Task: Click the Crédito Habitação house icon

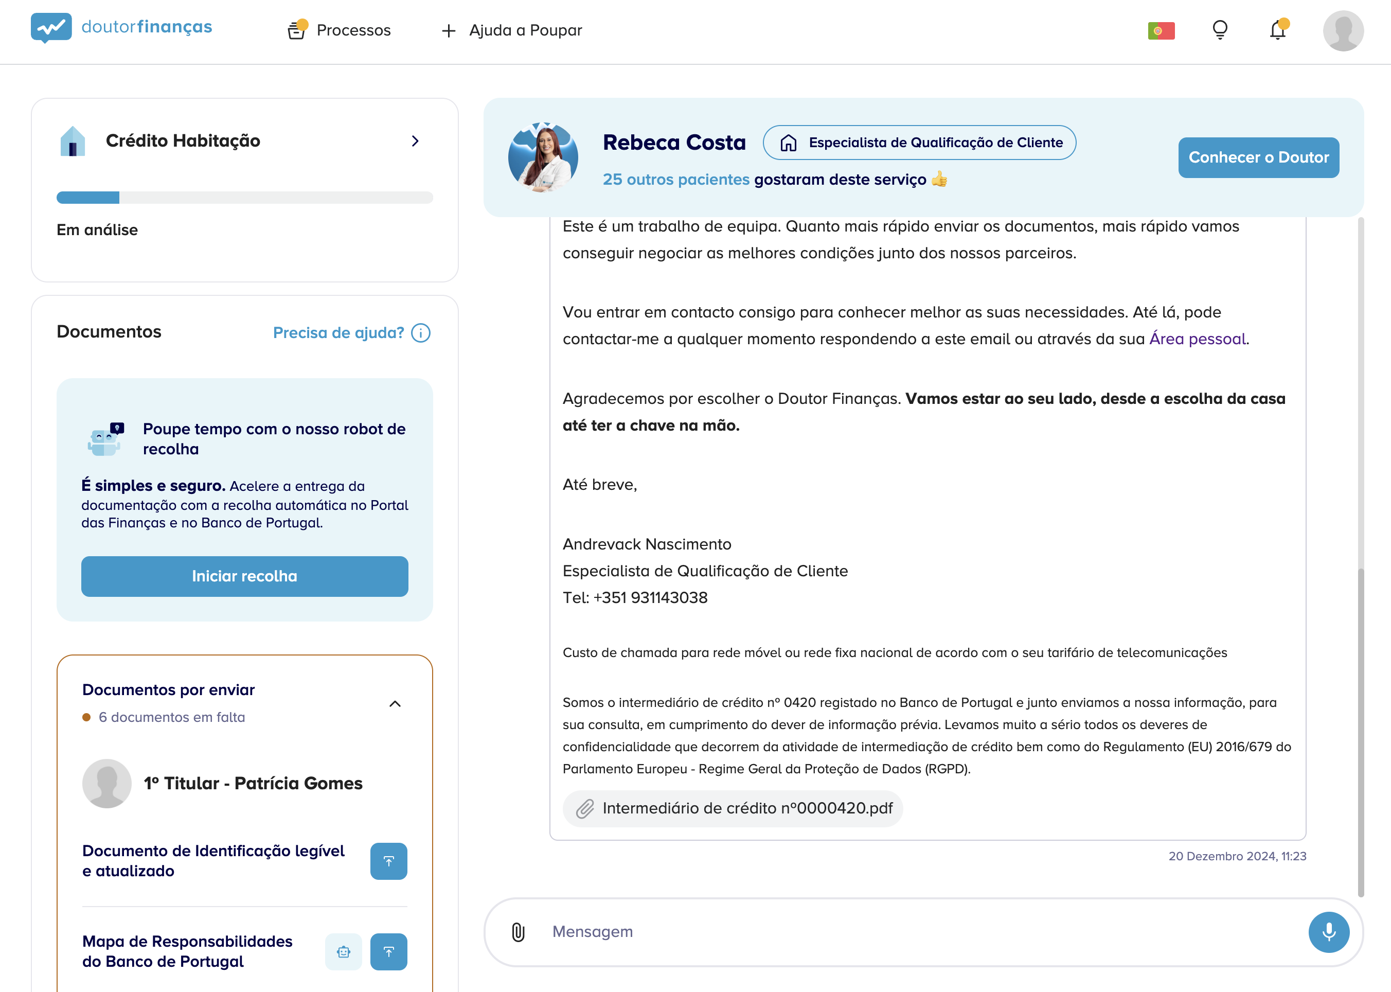Action: coord(73,141)
